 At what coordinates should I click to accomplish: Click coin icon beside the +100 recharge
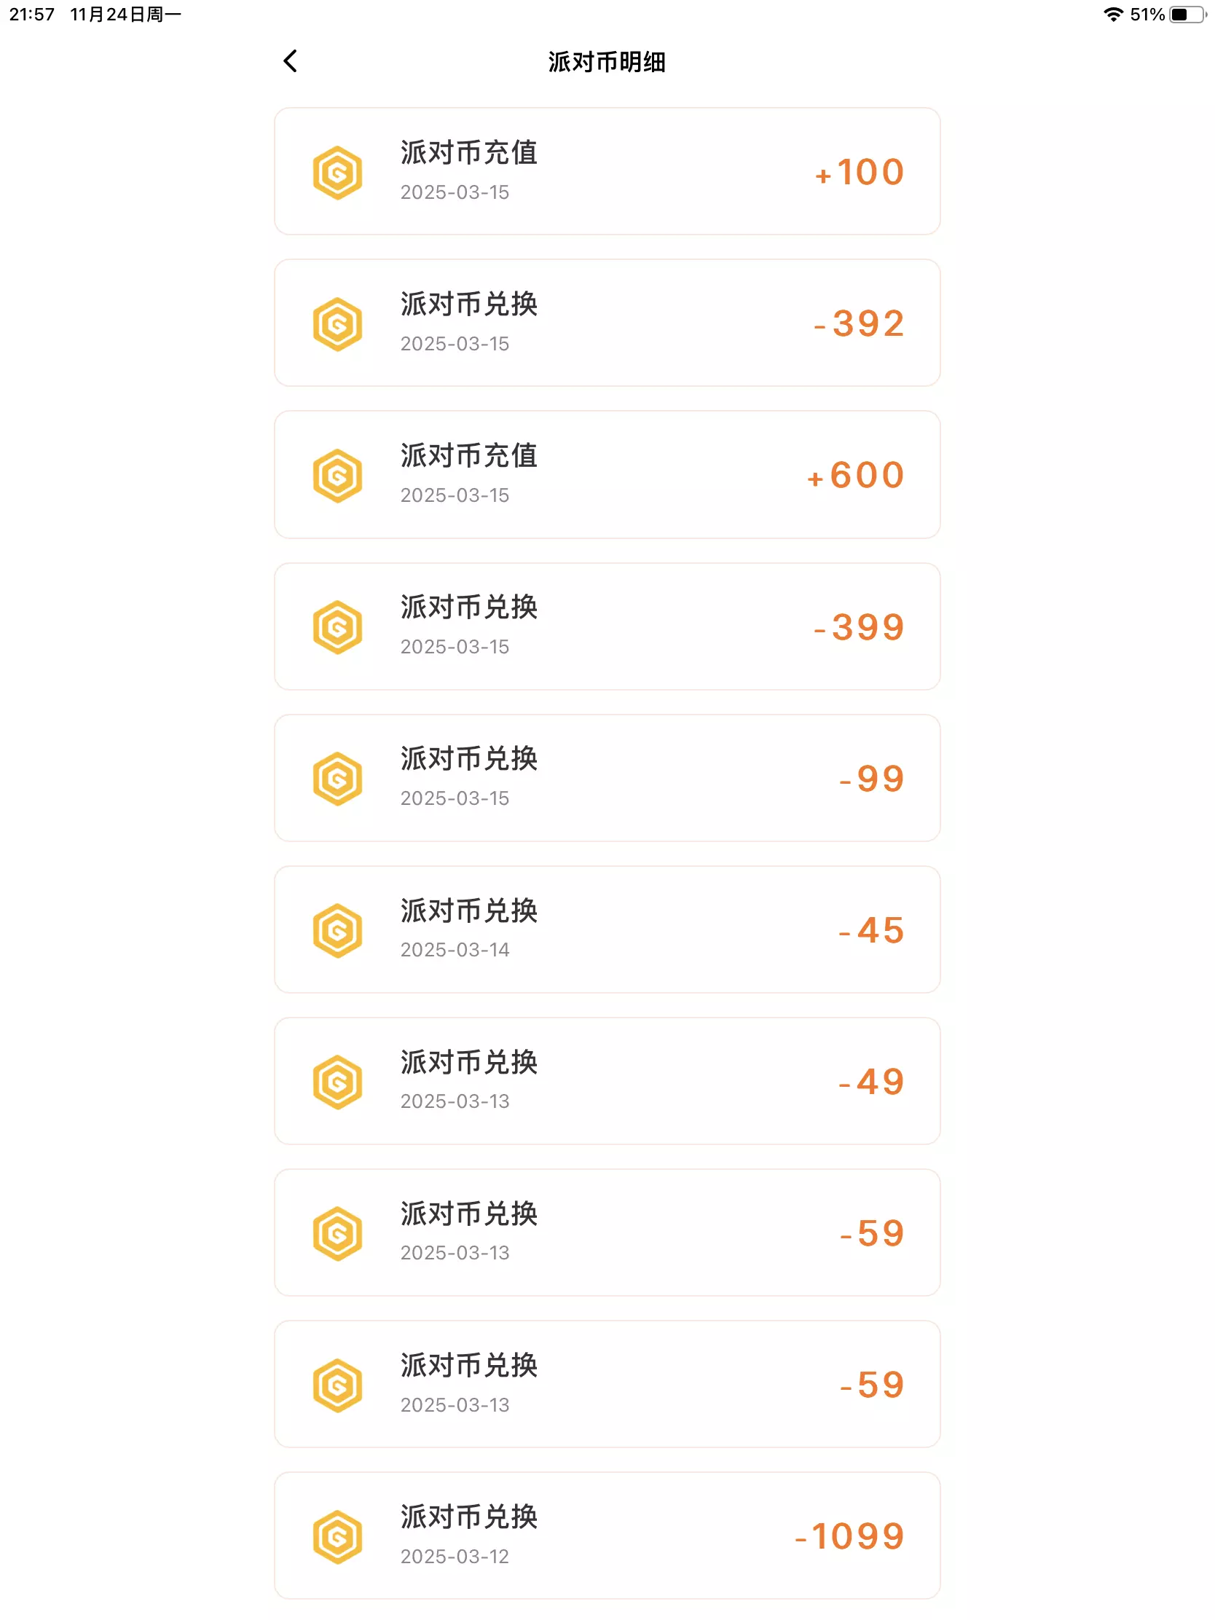[338, 173]
